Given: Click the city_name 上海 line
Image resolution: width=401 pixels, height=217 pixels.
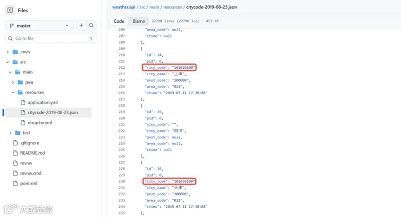Looking at the screenshot, I should click(x=165, y=74).
